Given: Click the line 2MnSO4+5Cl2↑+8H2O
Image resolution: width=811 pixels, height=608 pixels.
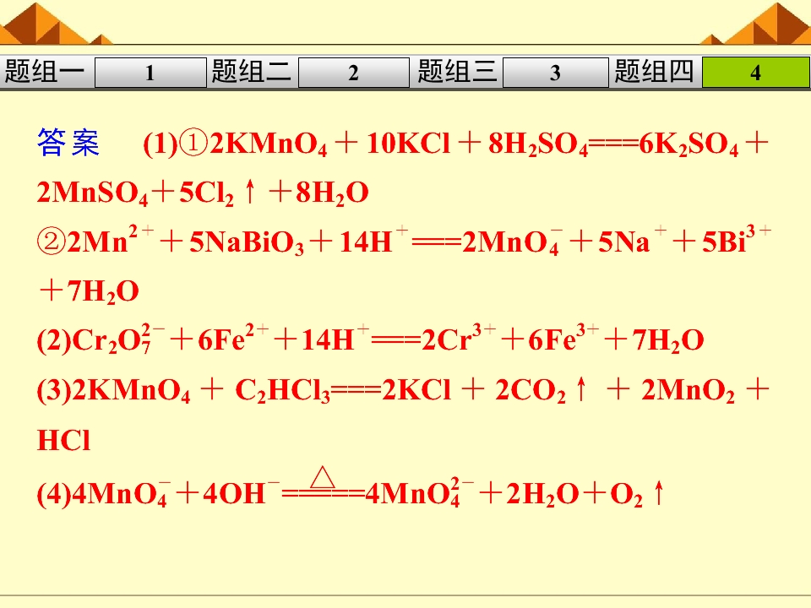Looking at the screenshot, I should [x=203, y=193].
